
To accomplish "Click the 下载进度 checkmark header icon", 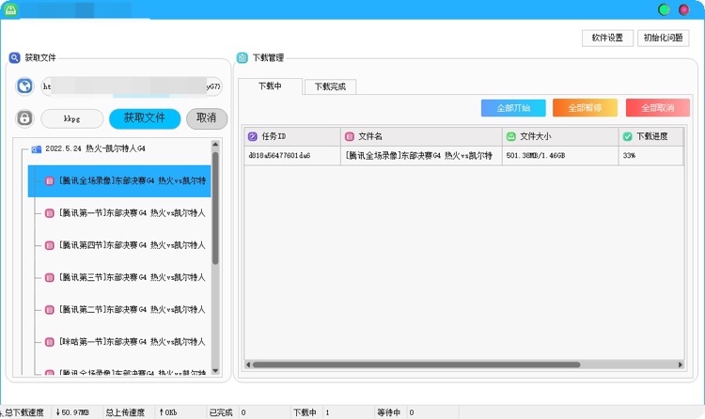I will [627, 136].
